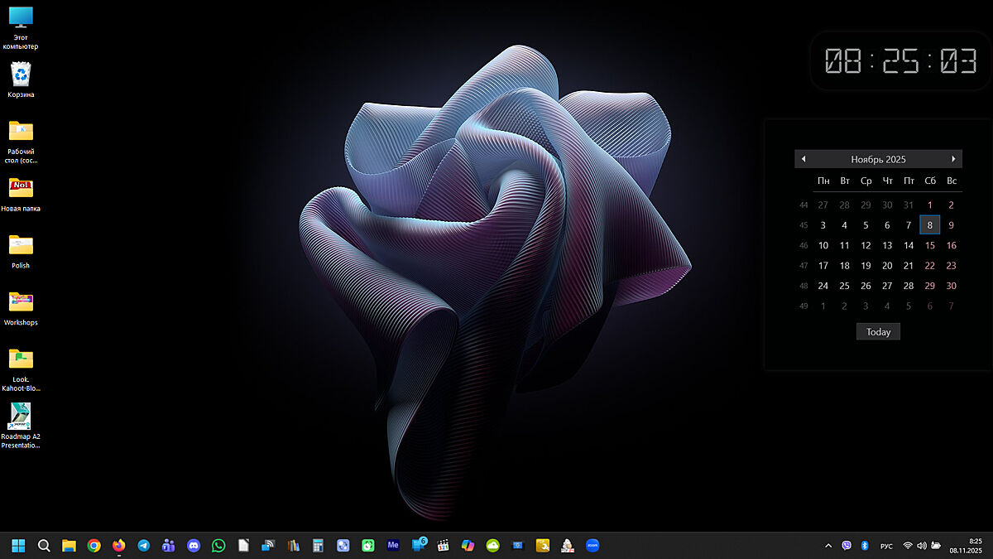The width and height of the screenshot is (993, 559).
Task: Open WhatsApp from the taskbar
Action: (218, 546)
